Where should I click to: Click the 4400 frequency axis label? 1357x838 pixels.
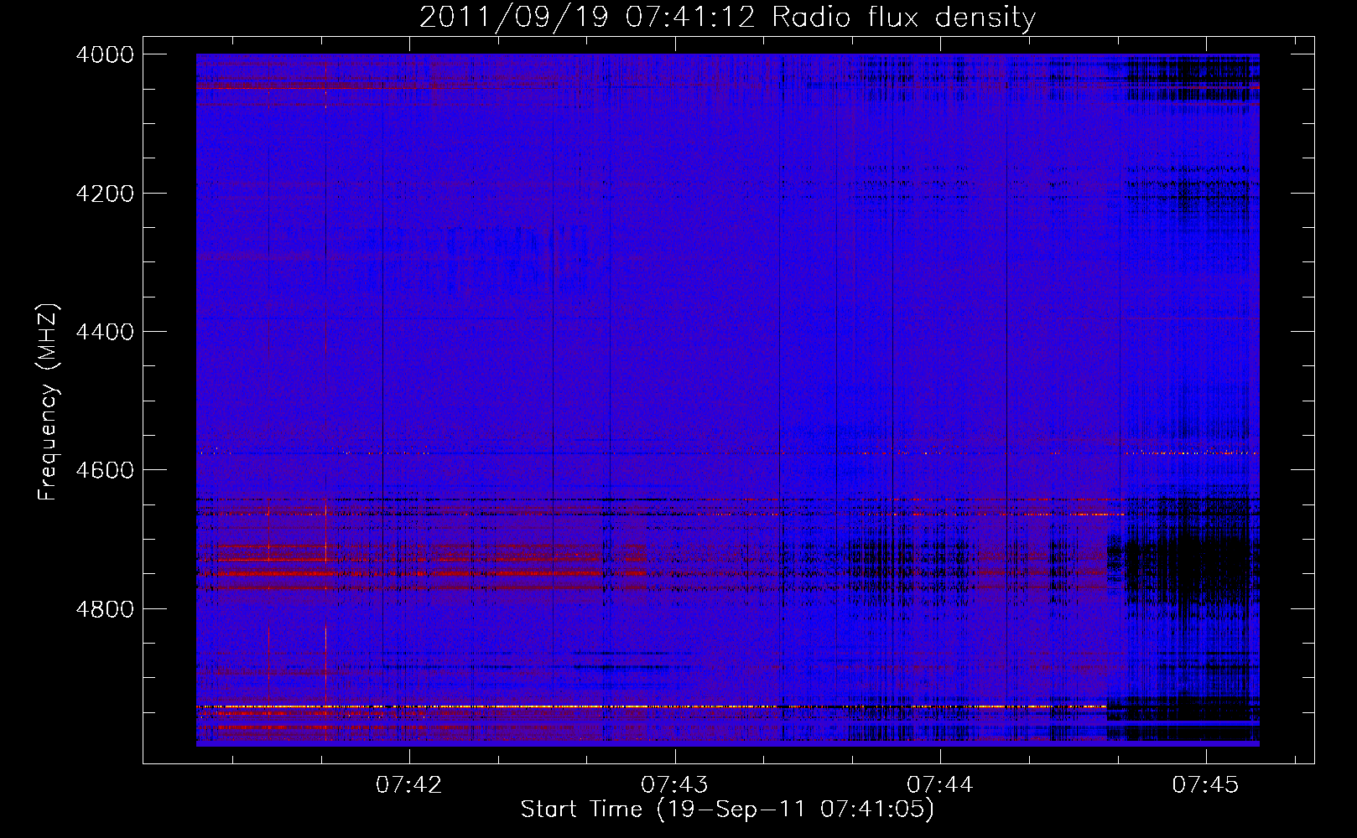click(x=104, y=332)
